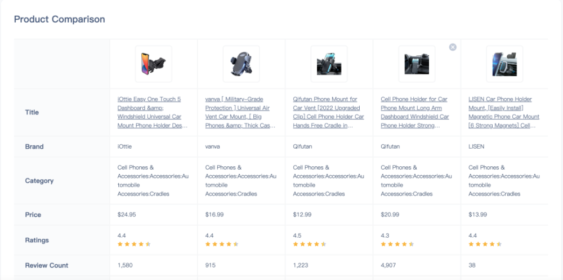
Task: Click the iOttie product thumbnail image
Action: pyautogui.click(x=154, y=64)
